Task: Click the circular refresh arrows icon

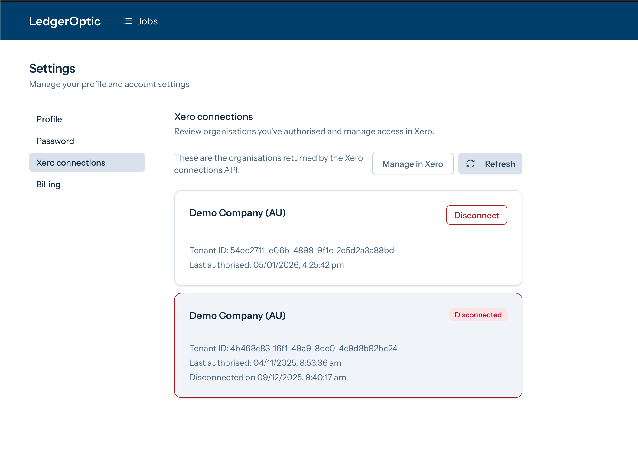Action: click(x=470, y=164)
